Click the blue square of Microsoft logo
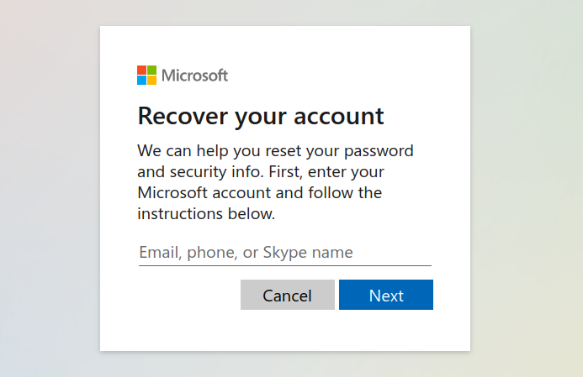The image size is (583, 377). tap(141, 80)
